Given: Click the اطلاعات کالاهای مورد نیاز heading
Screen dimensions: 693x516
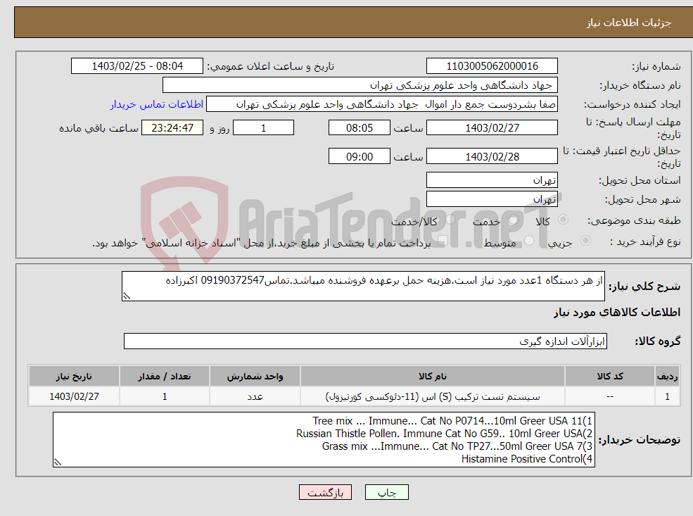Looking at the screenshot, I should pos(617,312).
